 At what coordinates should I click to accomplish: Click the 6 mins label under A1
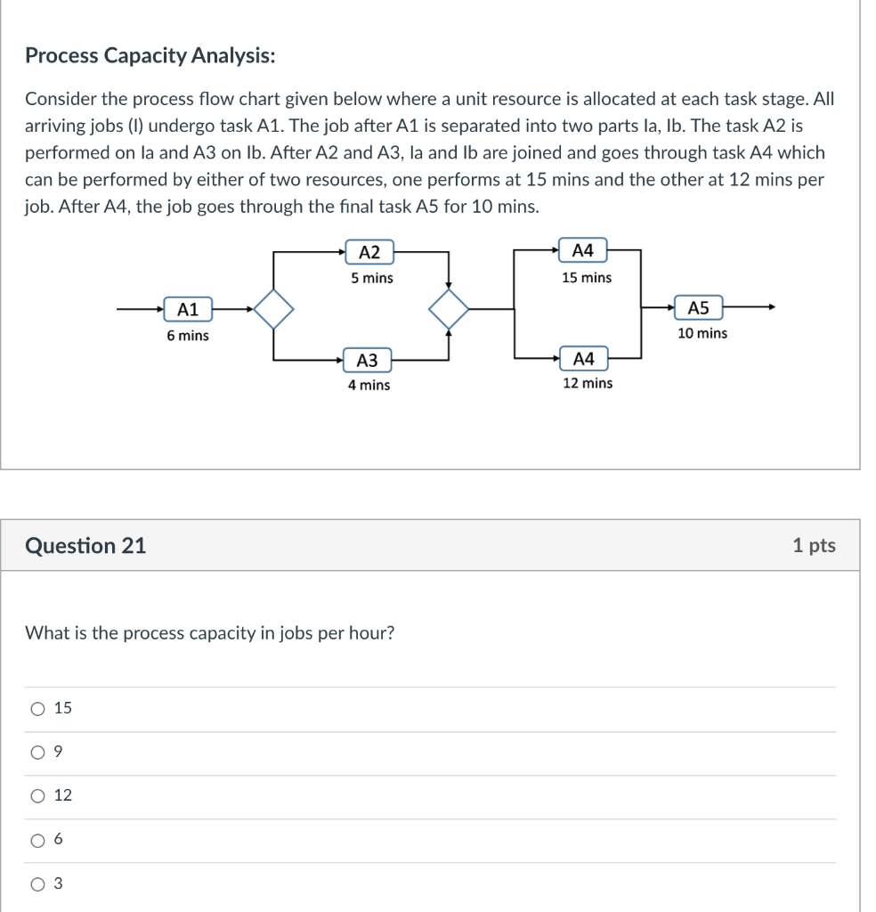(x=187, y=336)
